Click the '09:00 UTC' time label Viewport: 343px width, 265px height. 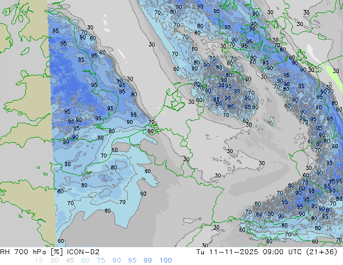283,252
